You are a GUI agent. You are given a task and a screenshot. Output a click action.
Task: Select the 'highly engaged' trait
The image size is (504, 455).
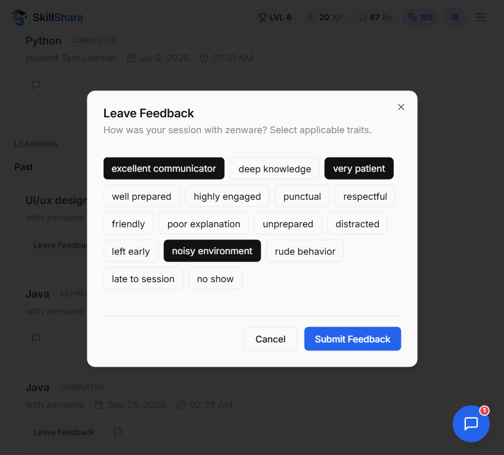pyautogui.click(x=227, y=196)
